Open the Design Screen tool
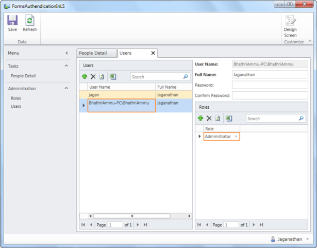The height and width of the screenshot is (248, 317). pyautogui.click(x=291, y=26)
